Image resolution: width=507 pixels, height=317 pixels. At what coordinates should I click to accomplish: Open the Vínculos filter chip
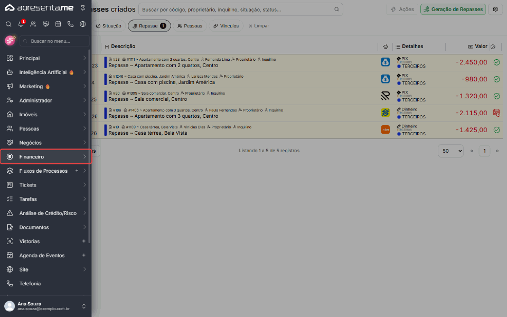226,26
